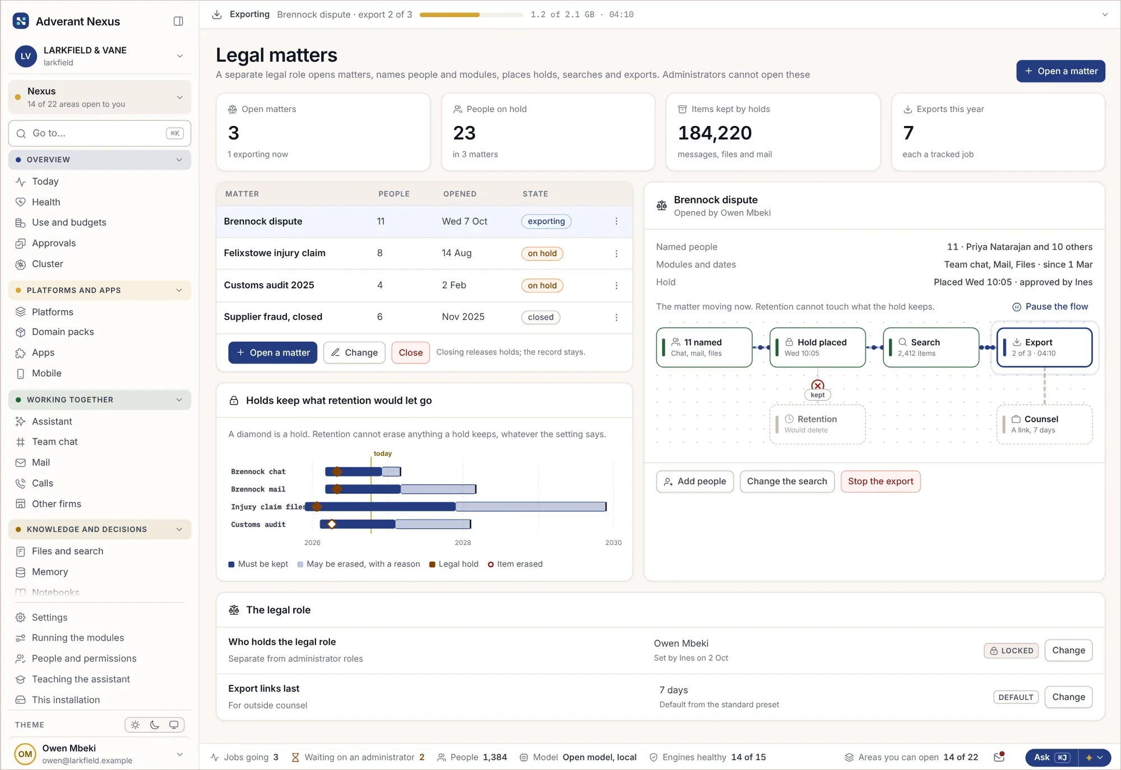The height and width of the screenshot is (770, 1121).
Task: Click Add people button
Action: click(x=694, y=481)
